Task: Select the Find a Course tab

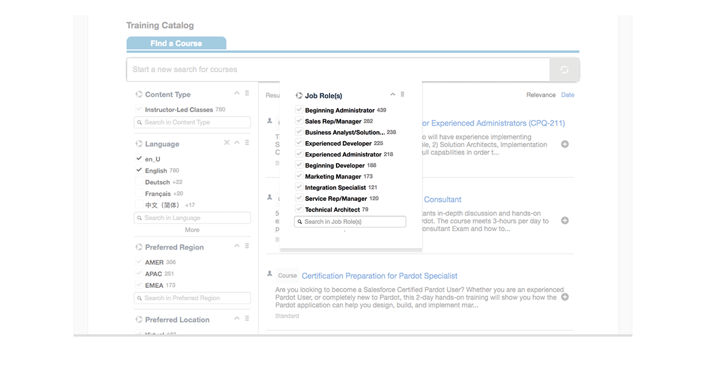Action: coord(176,43)
